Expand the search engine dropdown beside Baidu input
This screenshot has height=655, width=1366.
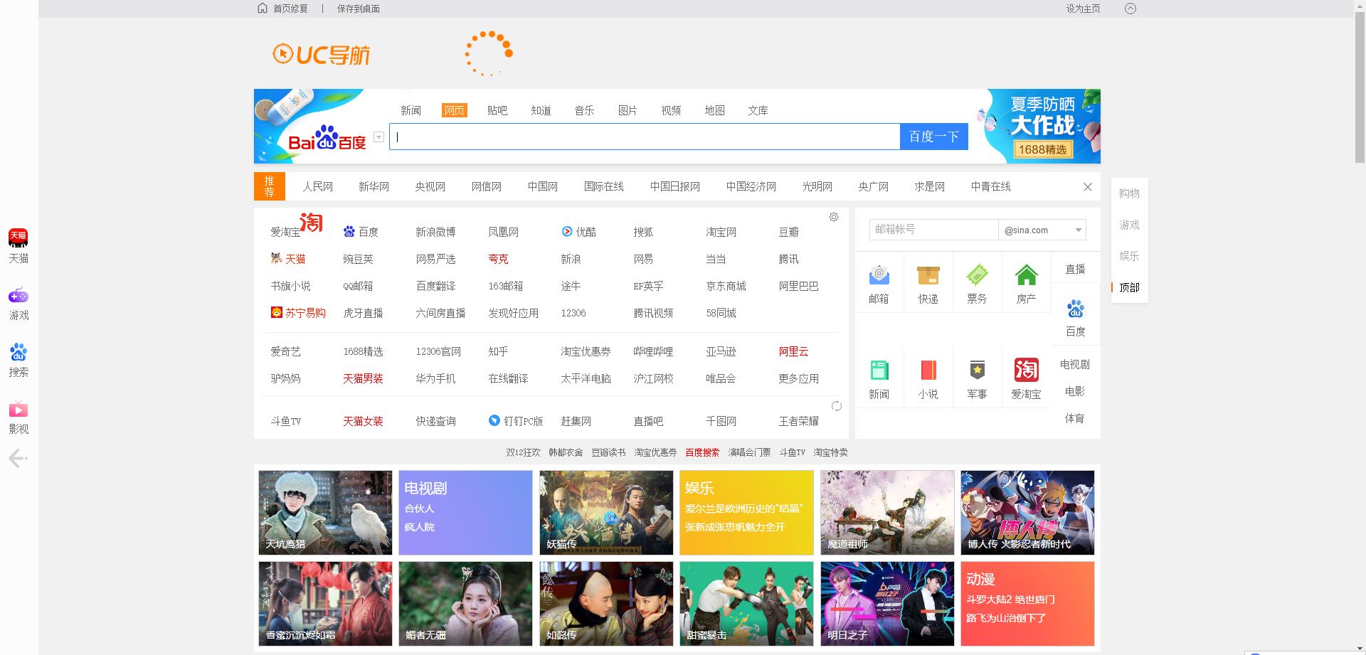click(x=378, y=137)
